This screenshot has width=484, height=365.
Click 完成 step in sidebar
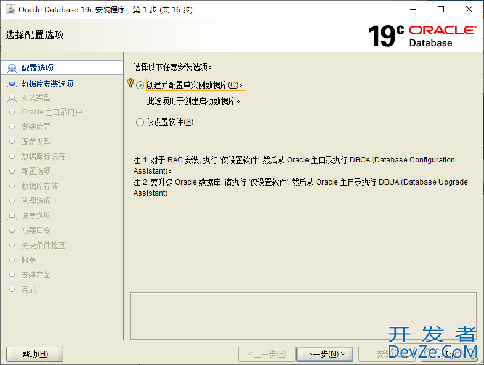[x=28, y=289]
